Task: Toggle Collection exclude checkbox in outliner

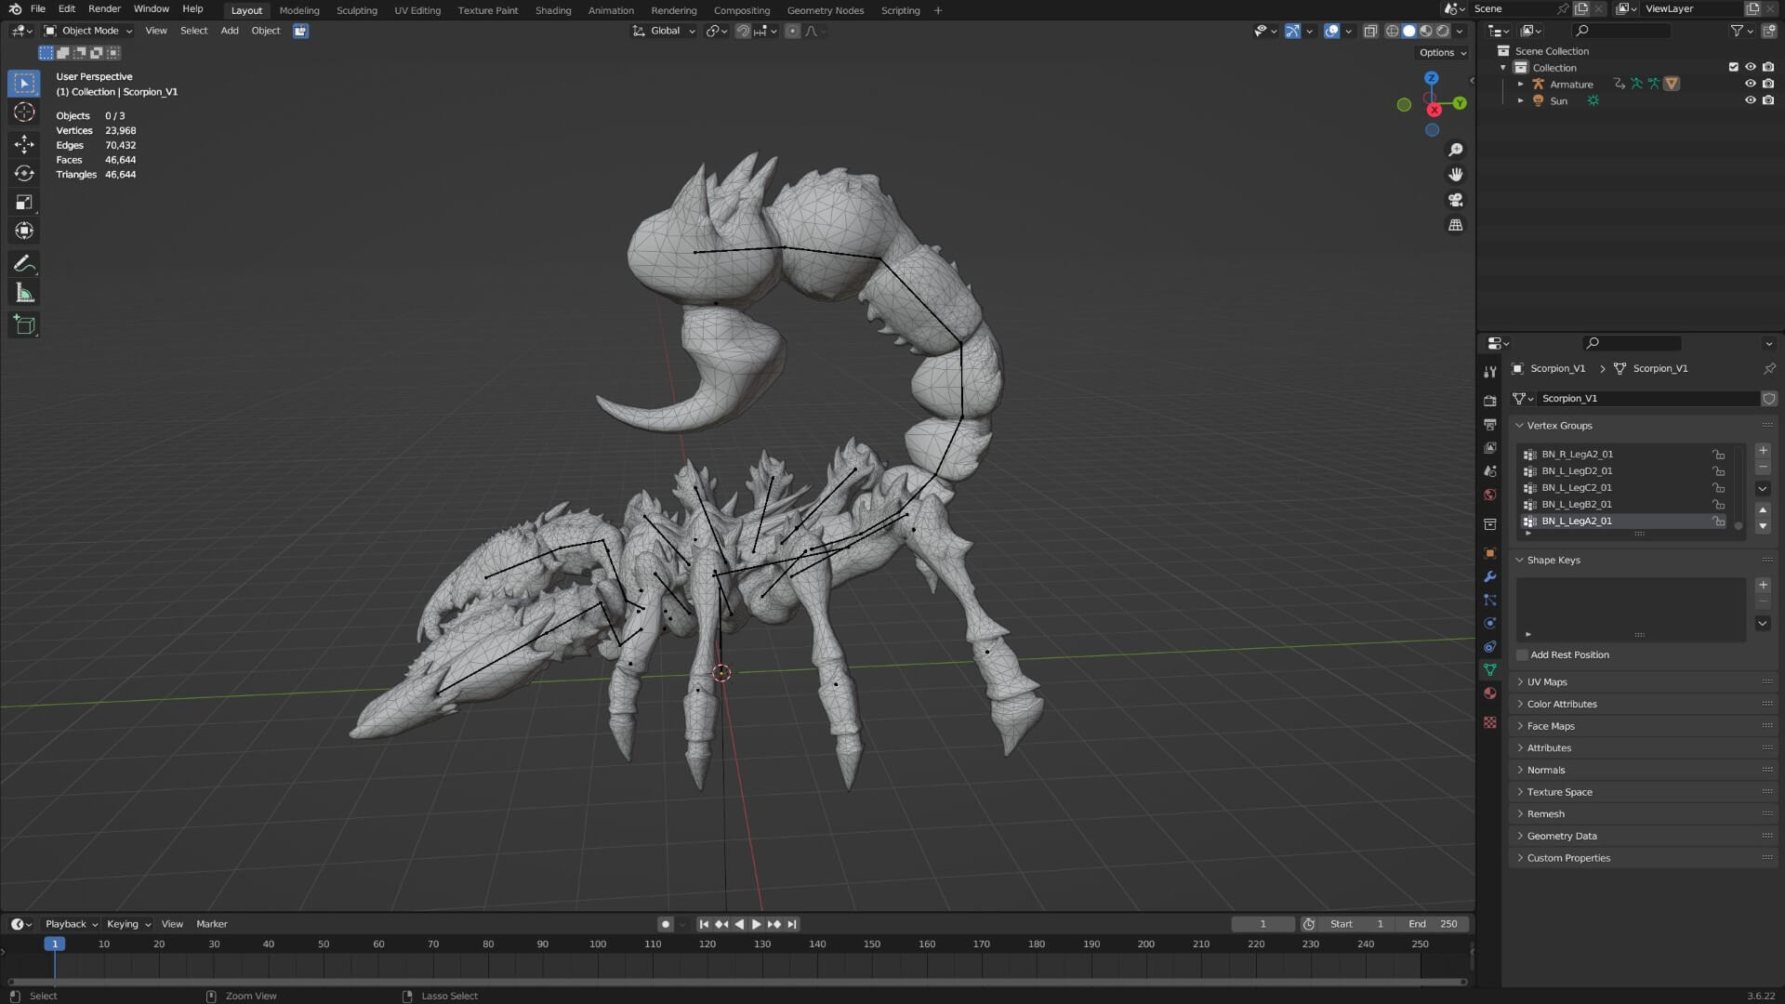Action: click(x=1733, y=67)
